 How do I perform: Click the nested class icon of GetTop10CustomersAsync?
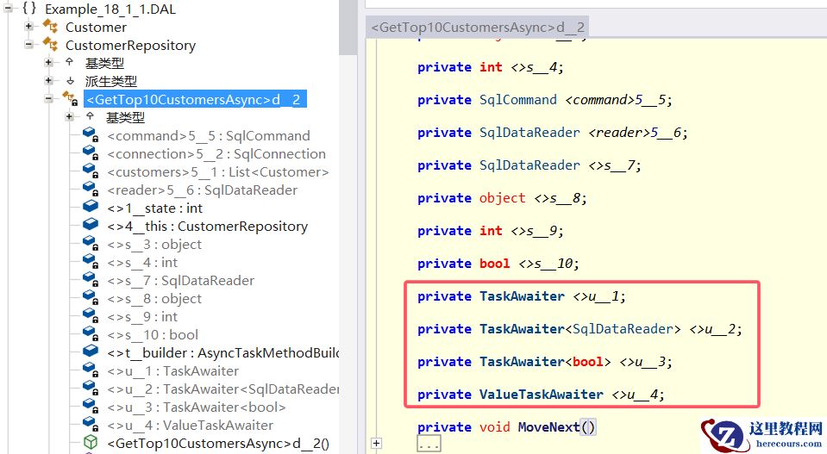(70, 98)
